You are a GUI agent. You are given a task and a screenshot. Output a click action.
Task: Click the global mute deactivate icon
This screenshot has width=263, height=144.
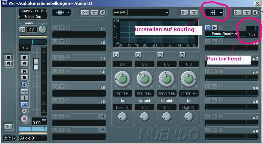pos(8,57)
